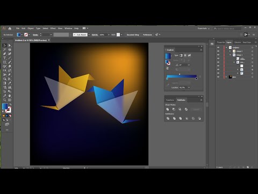258x194 pixels.
Task: Select the Direct Selection tool
Action: 10,45
